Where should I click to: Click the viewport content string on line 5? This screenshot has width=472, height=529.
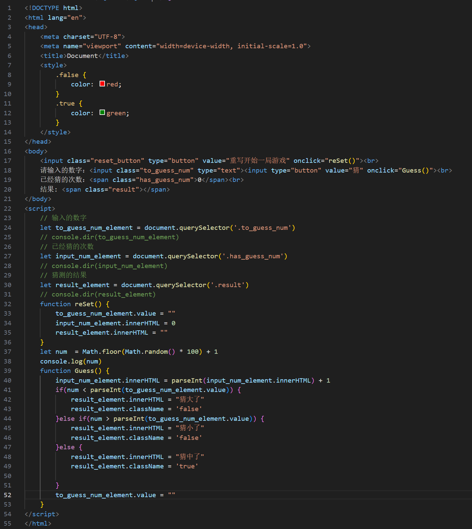232,46
